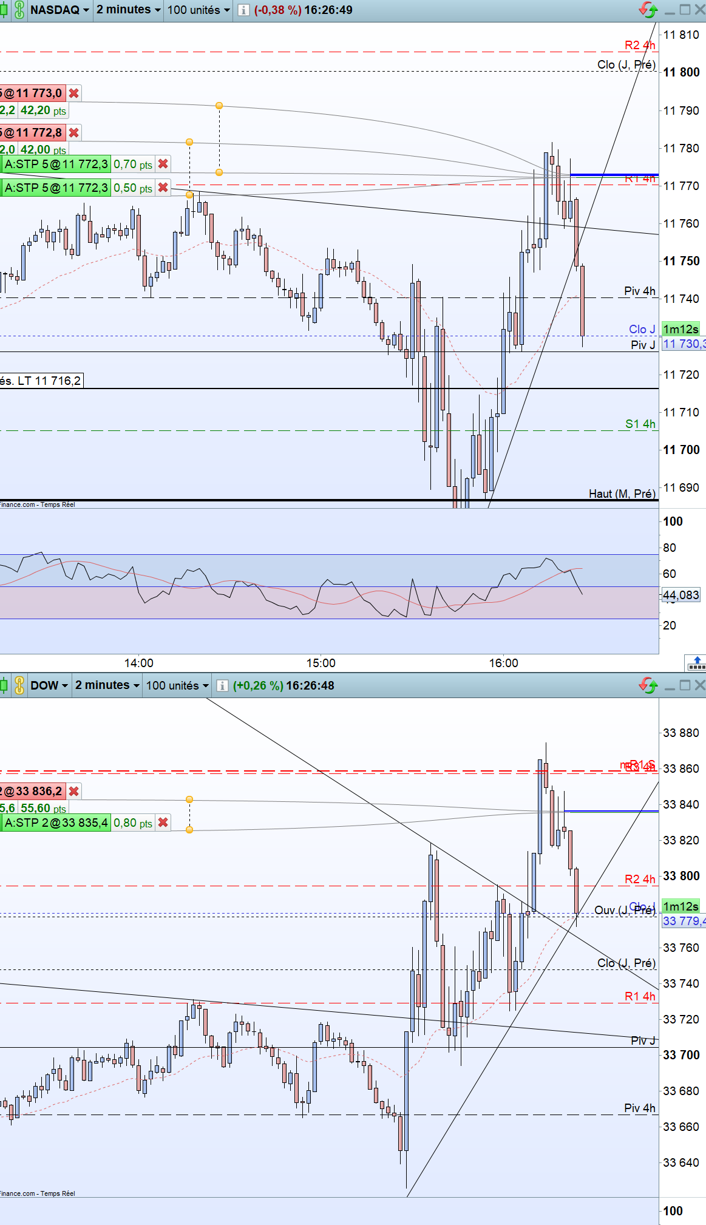This screenshot has height=1225, width=706.
Task: Click the NASDAQ percentage change (-0,38 %)
Action: pyautogui.click(x=277, y=10)
